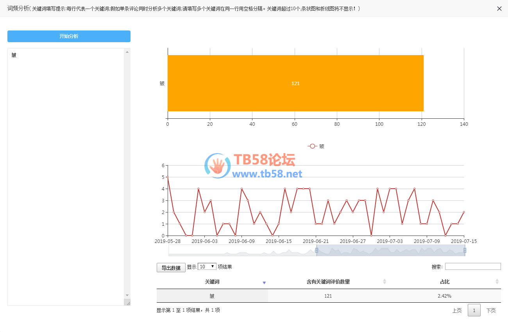Click the resize grip of keyword text area
Screen dimensions: 508x332
tap(127, 302)
